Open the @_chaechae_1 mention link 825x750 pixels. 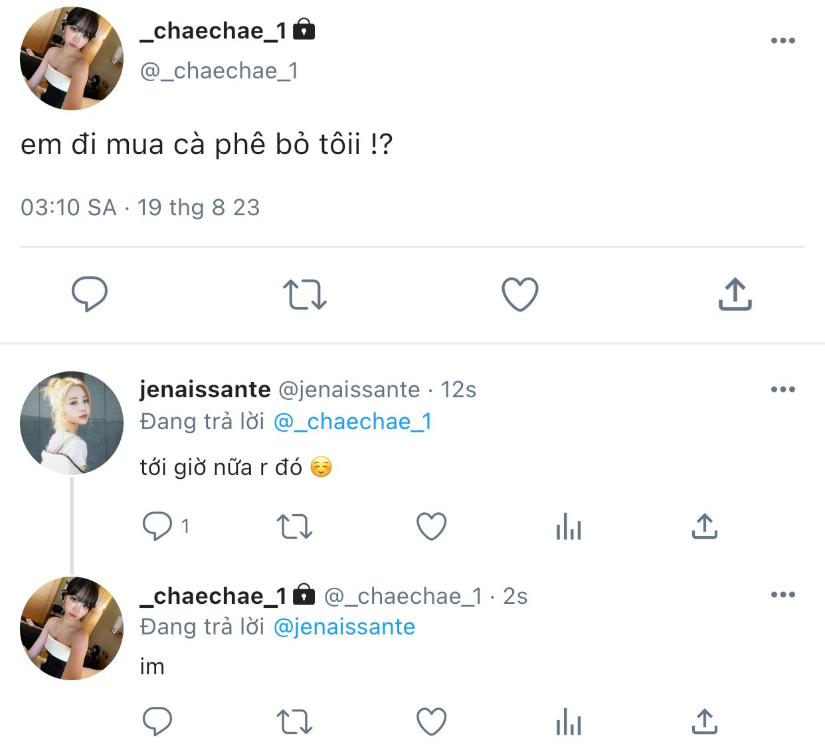tap(353, 421)
